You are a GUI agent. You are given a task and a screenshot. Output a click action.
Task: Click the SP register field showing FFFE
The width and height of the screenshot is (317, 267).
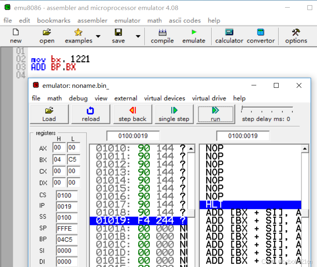click(x=67, y=229)
